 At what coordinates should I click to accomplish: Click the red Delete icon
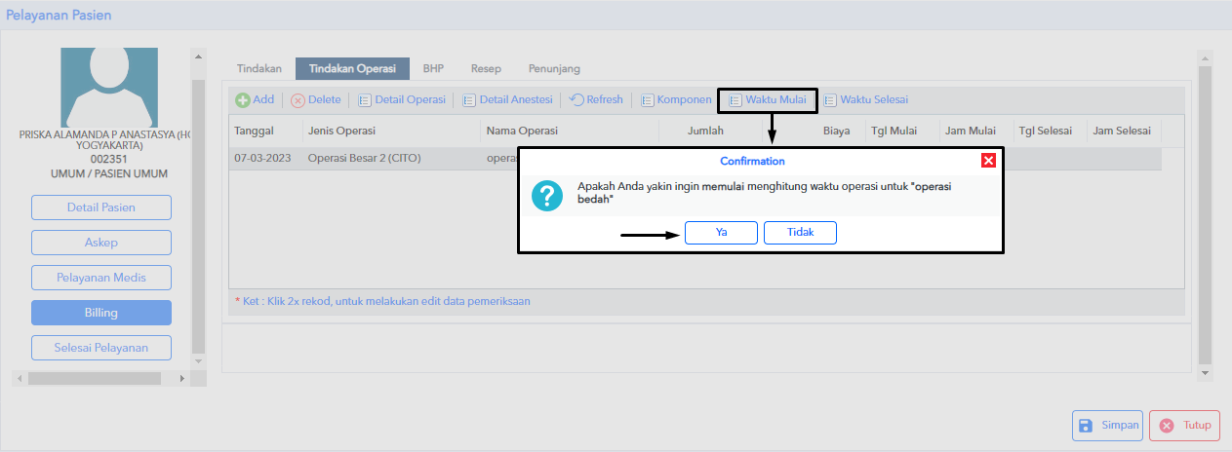[298, 100]
